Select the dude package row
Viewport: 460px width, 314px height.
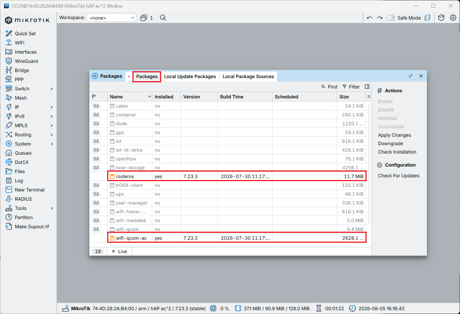click(x=228, y=124)
